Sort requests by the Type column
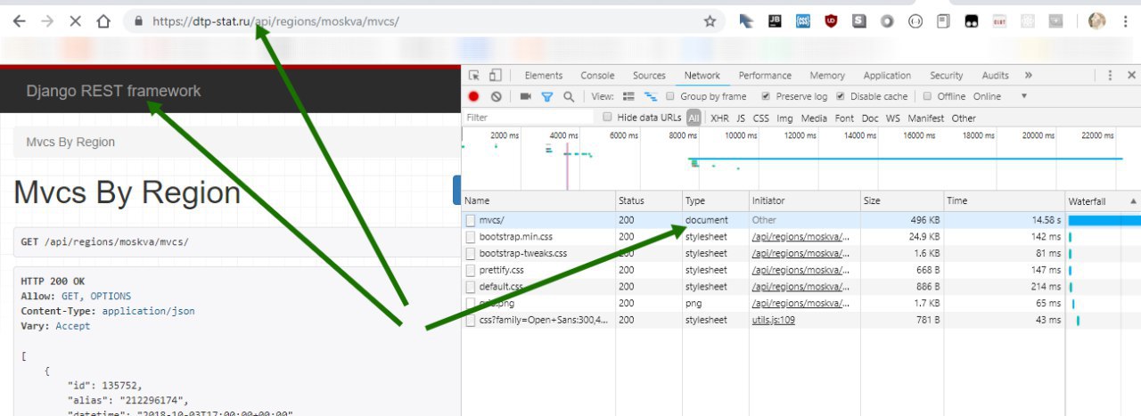 [x=715, y=201]
